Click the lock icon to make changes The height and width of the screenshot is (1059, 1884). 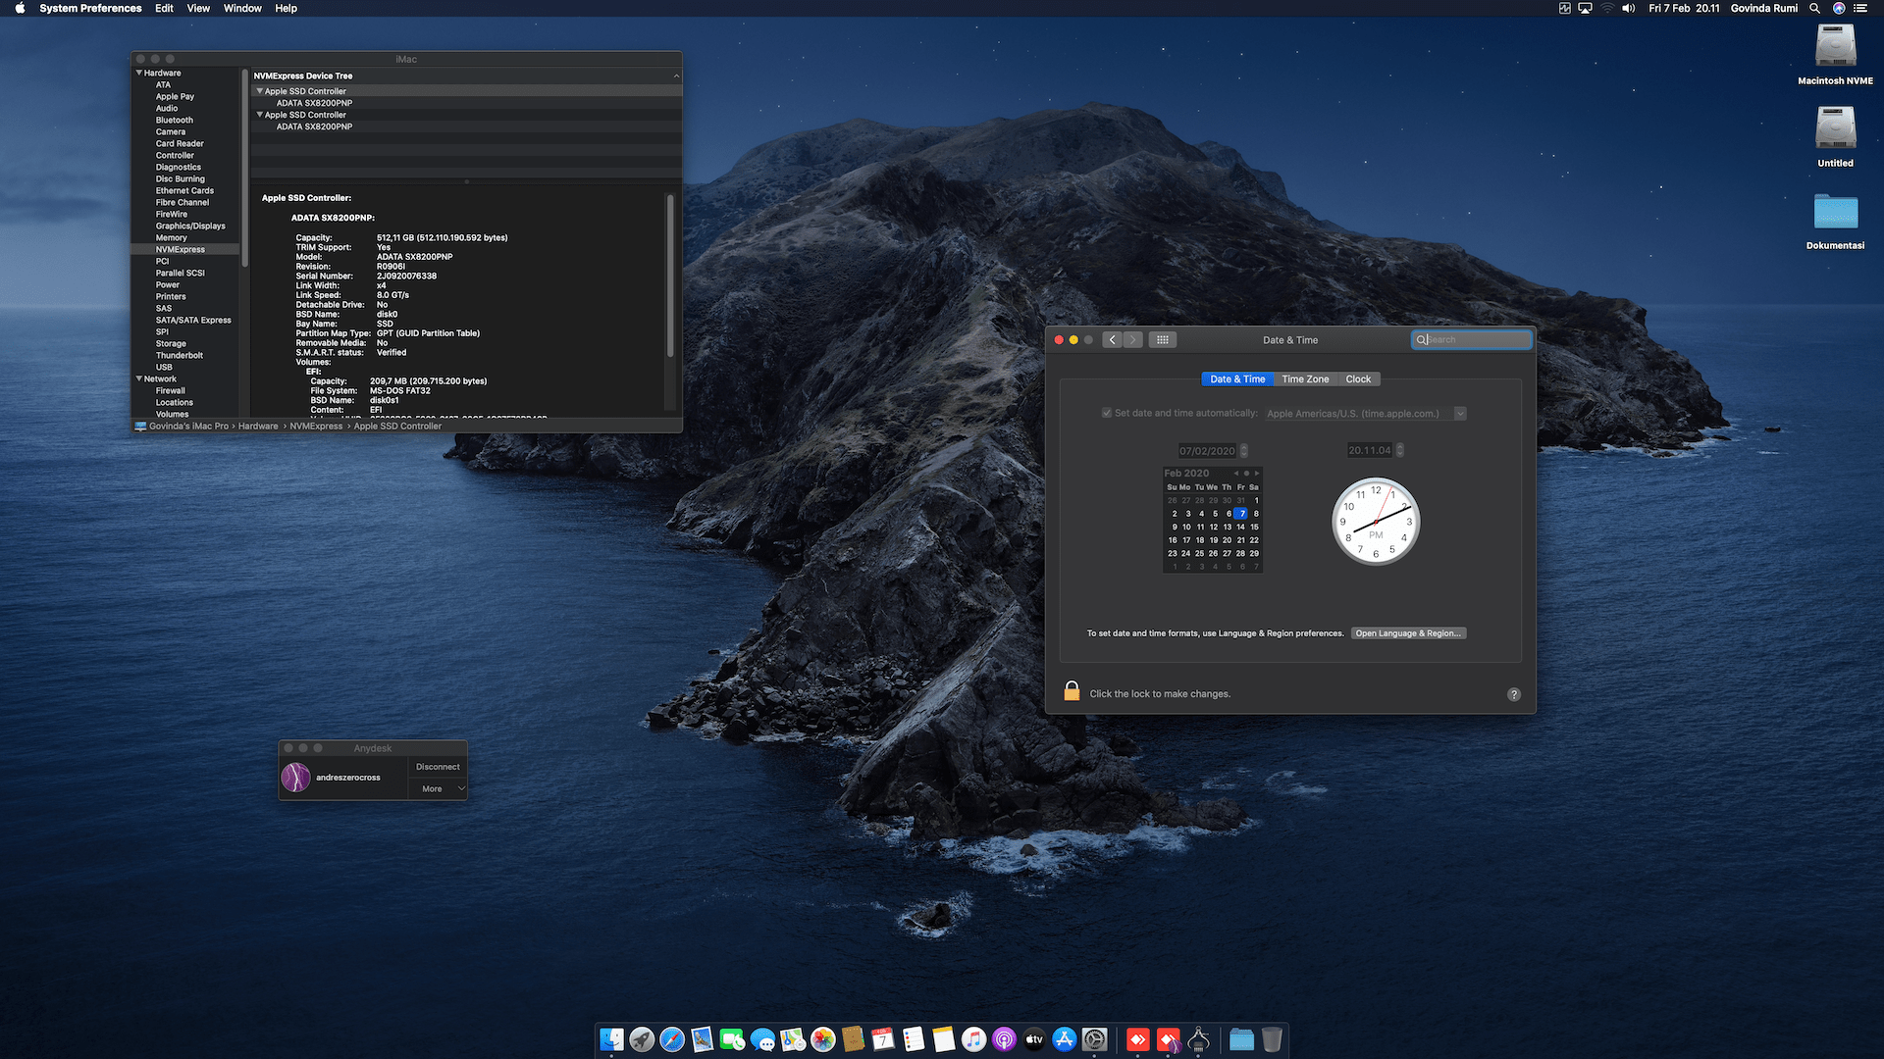[1072, 692]
